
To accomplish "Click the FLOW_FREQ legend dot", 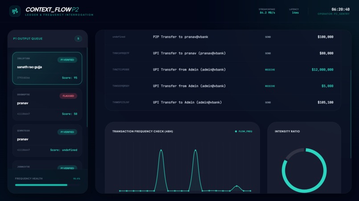I will click(236, 131).
